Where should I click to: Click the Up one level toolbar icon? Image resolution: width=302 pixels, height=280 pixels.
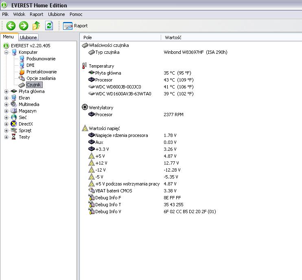[x=36, y=26]
